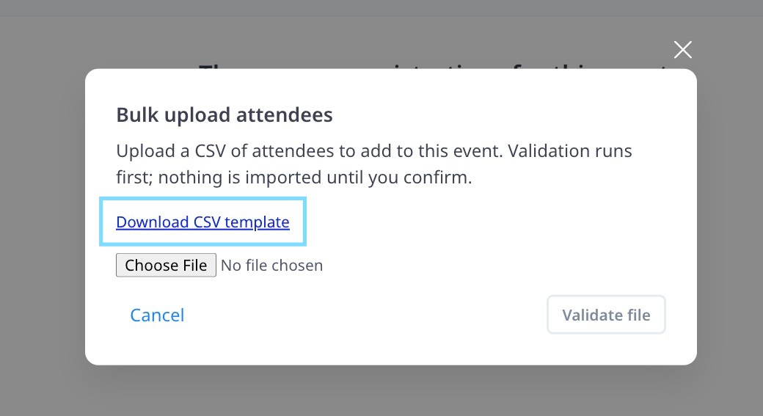Click the empty white area between Cancel and Validate file
This screenshot has height=416, width=763.
pos(367,315)
